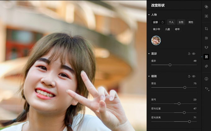Click the 眉毛距离 value 71
This screenshot has width=211, height=131.
pyautogui.click(x=195, y=118)
